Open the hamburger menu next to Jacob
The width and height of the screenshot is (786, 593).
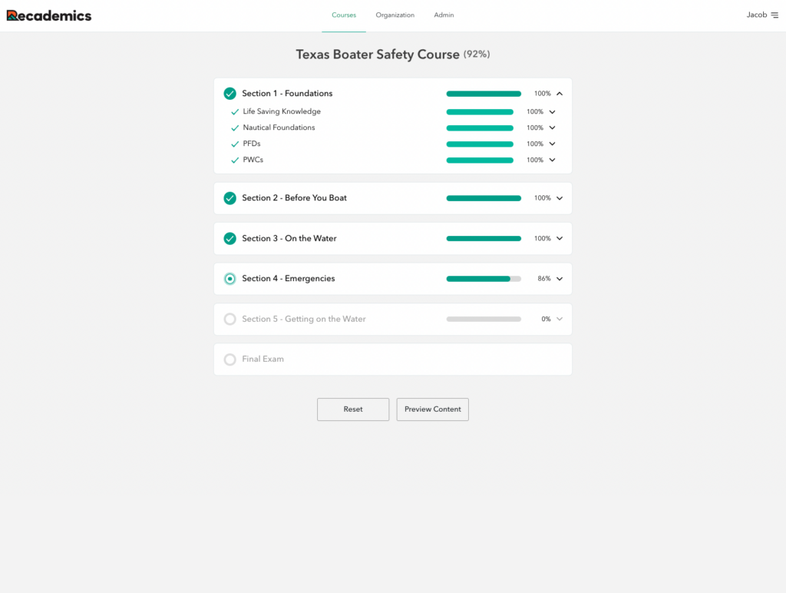(777, 14)
